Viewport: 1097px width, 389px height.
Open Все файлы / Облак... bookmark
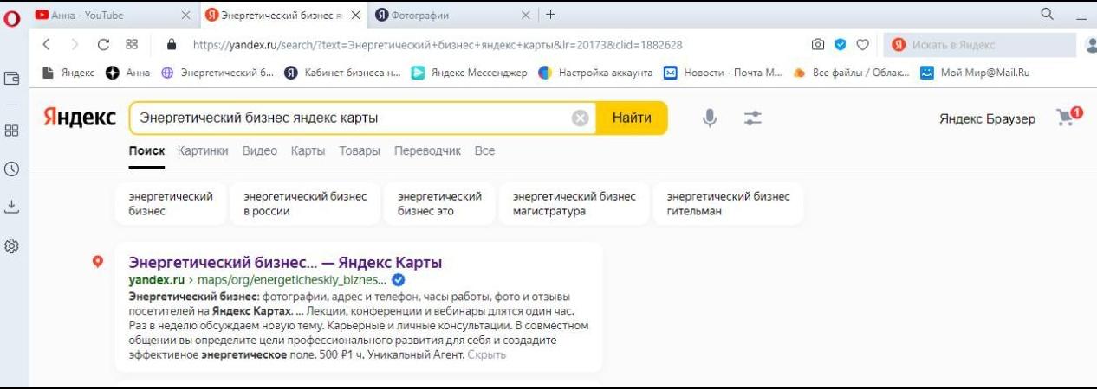(851, 73)
